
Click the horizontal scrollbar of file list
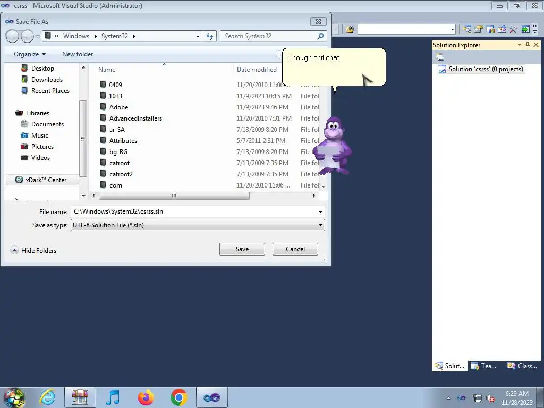[x=174, y=195]
